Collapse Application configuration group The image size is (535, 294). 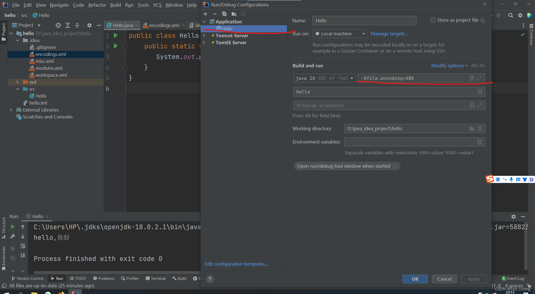click(x=204, y=22)
